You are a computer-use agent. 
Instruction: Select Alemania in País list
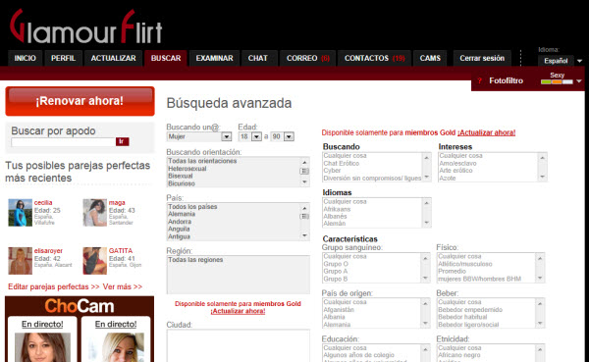pyautogui.click(x=182, y=214)
